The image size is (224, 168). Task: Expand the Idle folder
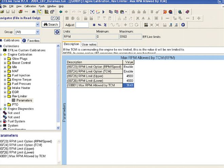5,67
